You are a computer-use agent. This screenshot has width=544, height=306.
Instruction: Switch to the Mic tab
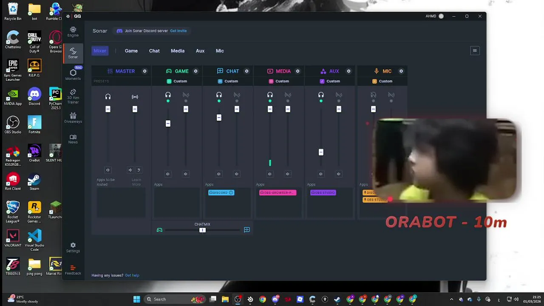(220, 51)
